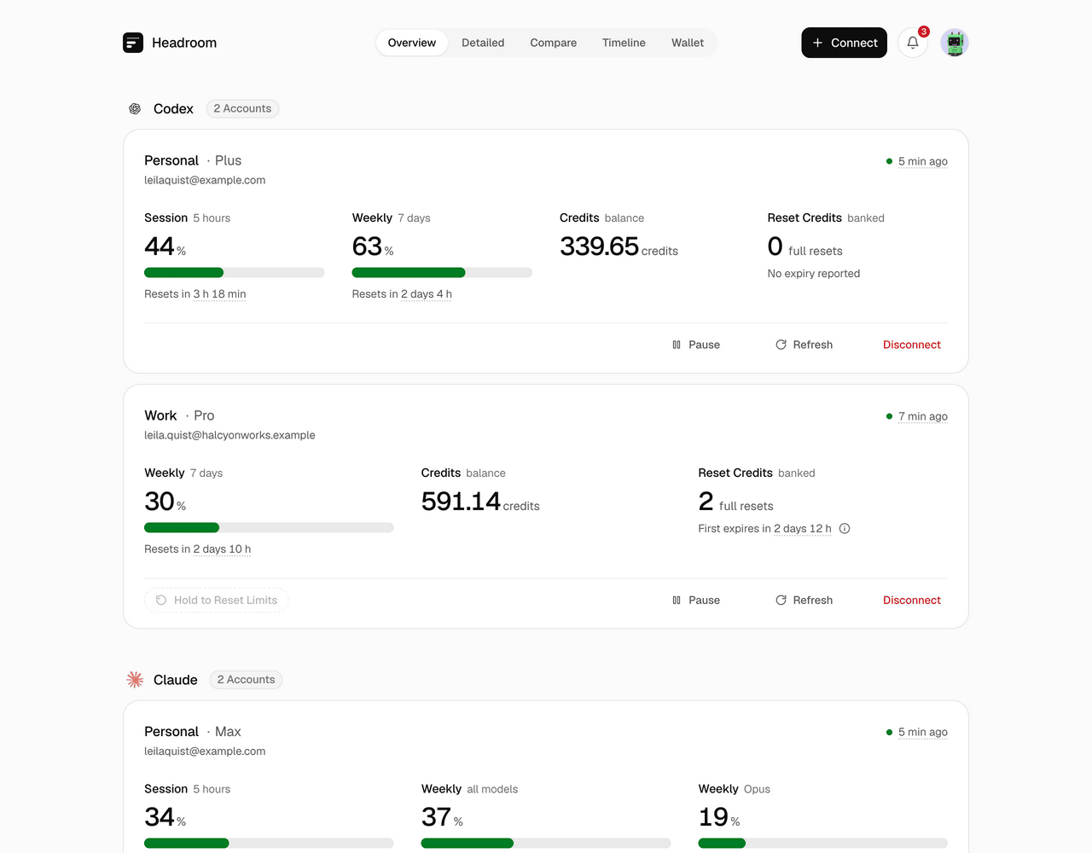Image resolution: width=1092 pixels, height=853 pixels.
Task: Click the Claude 37% weekly all models bar
Action: pyautogui.click(x=546, y=843)
